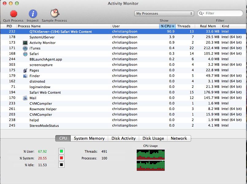Open the My Processes show dropdown
The width and height of the screenshot is (247, 184).
coord(164,14)
